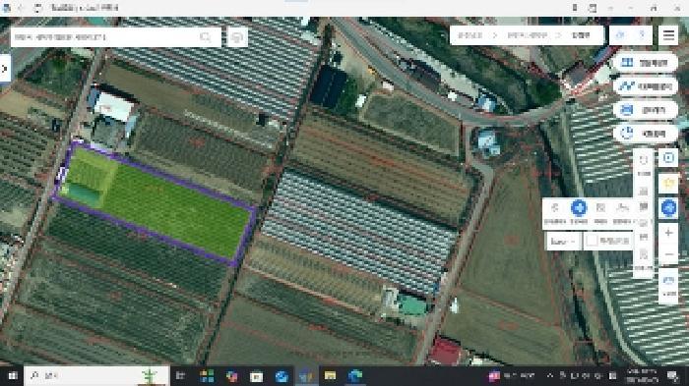Viewport: 689px width, 386px height.
Task: Open the yellow File Explorer taskbar icon
Action: coord(330,376)
